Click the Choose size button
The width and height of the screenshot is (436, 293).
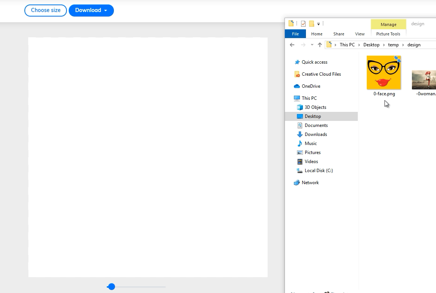point(45,10)
